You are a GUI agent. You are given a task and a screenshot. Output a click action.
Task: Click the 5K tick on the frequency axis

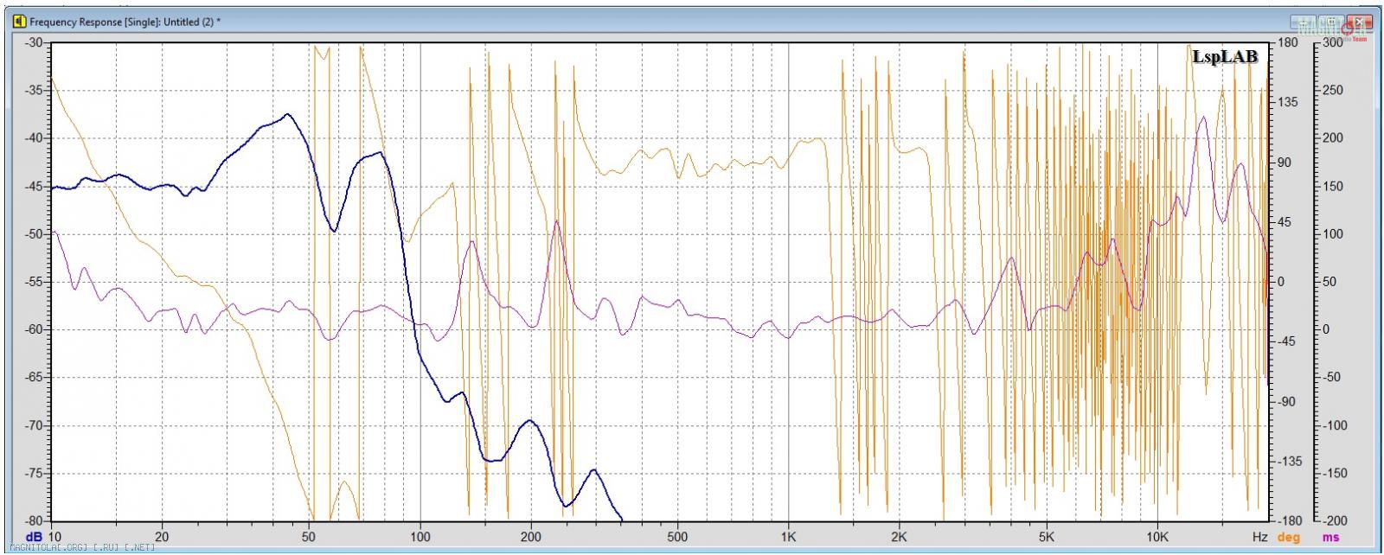click(1046, 537)
